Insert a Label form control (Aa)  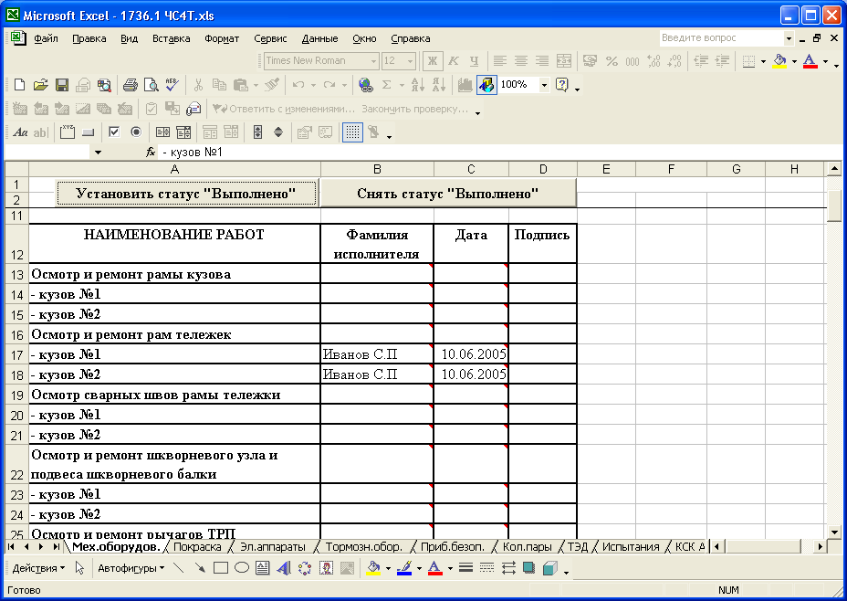pyautogui.click(x=20, y=132)
